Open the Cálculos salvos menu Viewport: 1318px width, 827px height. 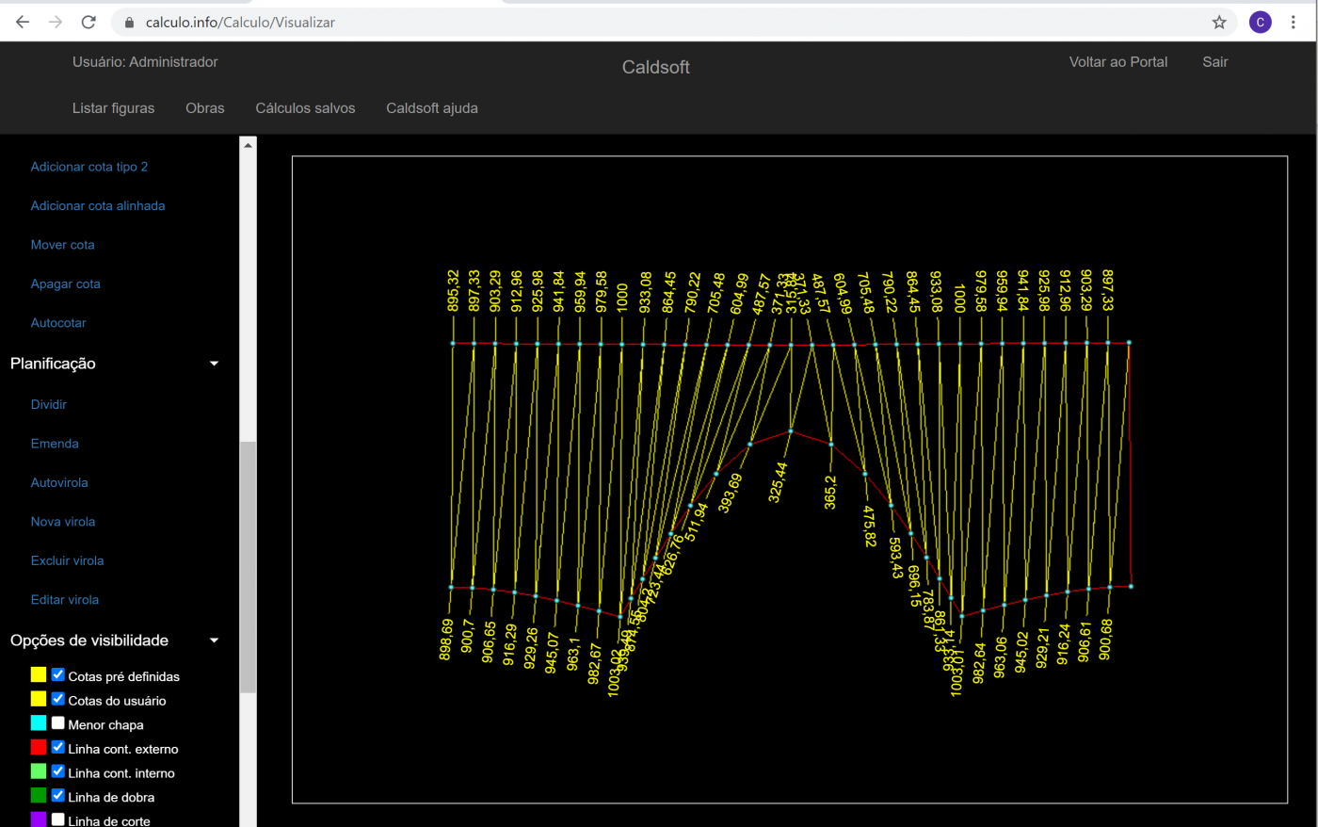coord(305,108)
